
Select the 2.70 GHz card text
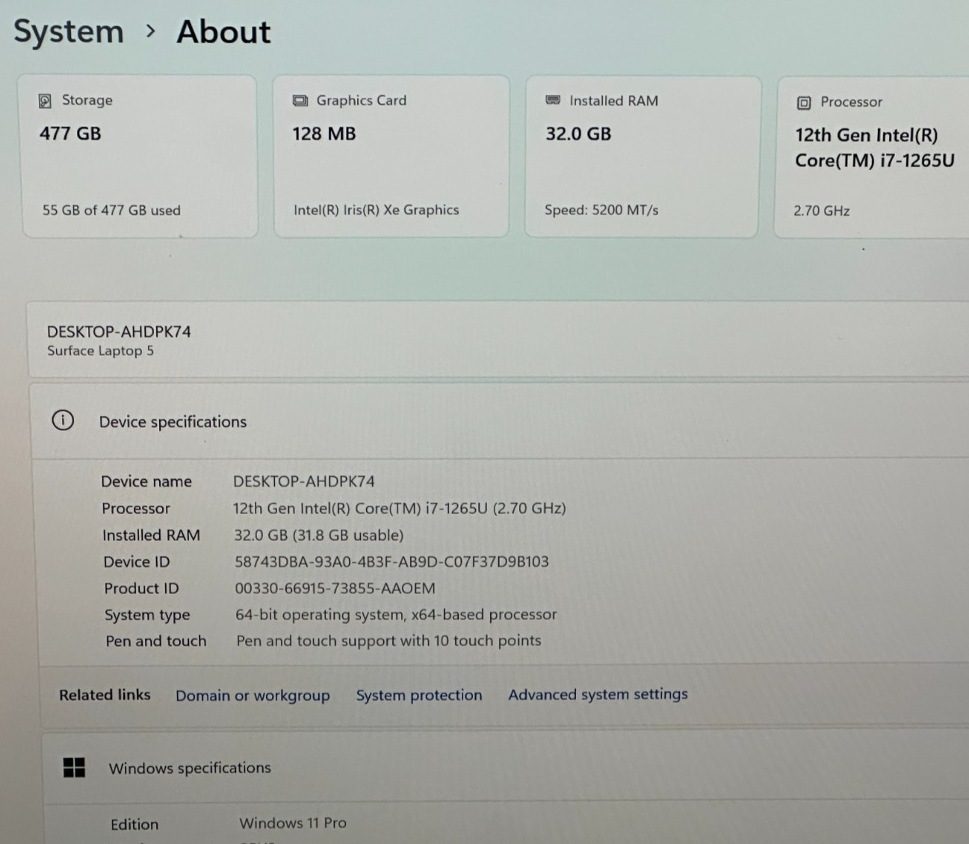tap(822, 211)
